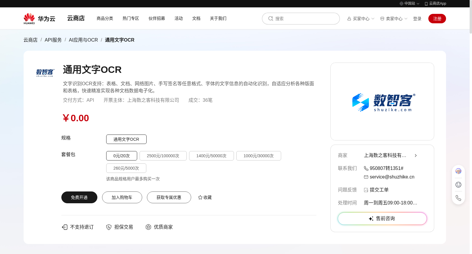Open the 商品分类 menu

pyautogui.click(x=105, y=18)
